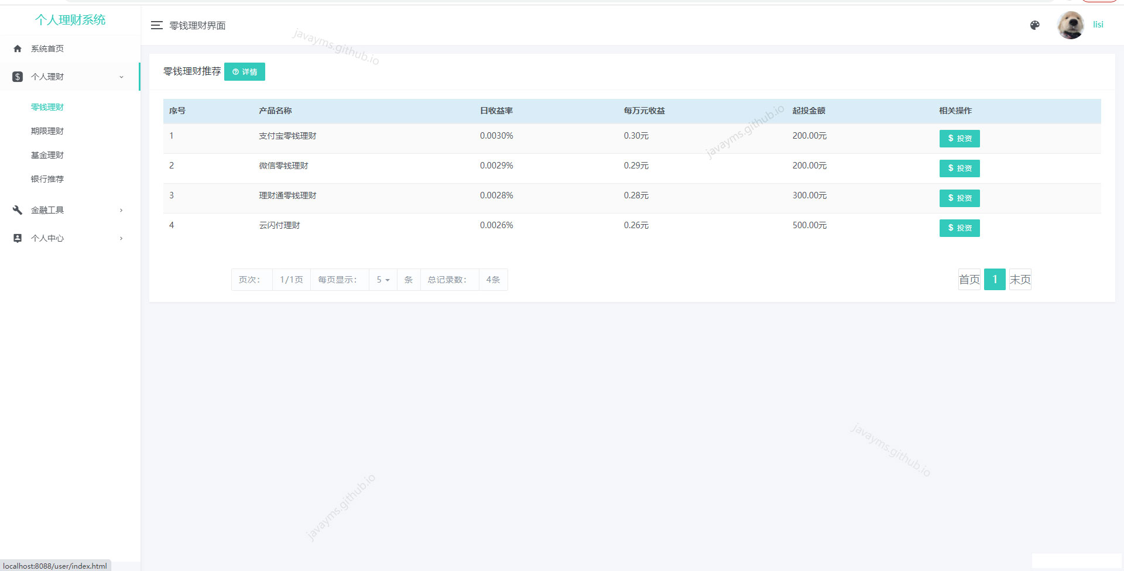The width and height of the screenshot is (1124, 571).
Task: Jump to last page with 末页
Action: point(1020,280)
